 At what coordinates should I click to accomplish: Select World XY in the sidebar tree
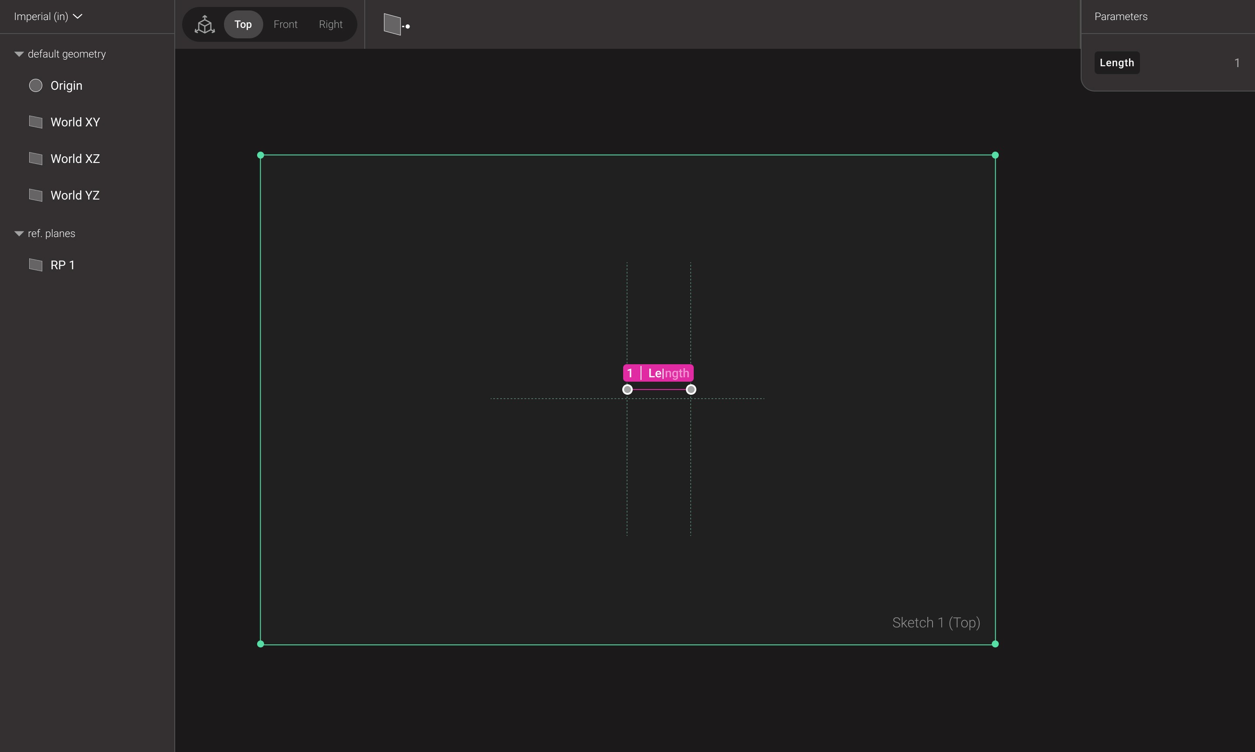pyautogui.click(x=74, y=122)
